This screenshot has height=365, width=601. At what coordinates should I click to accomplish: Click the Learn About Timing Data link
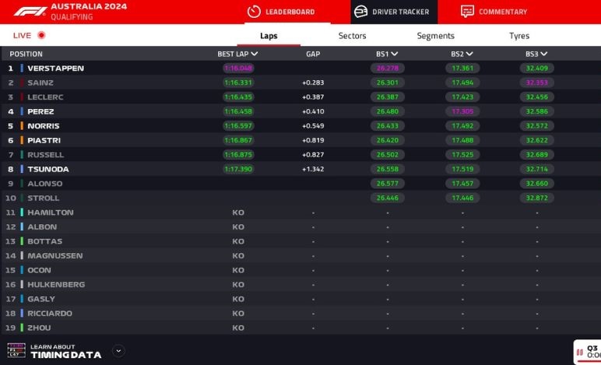tap(65, 351)
